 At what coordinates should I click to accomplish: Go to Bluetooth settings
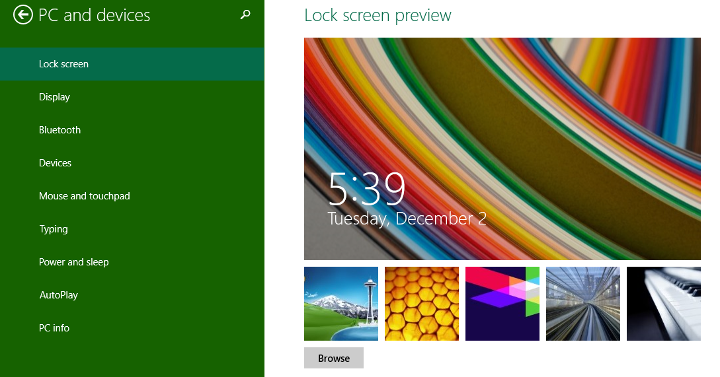click(132, 130)
